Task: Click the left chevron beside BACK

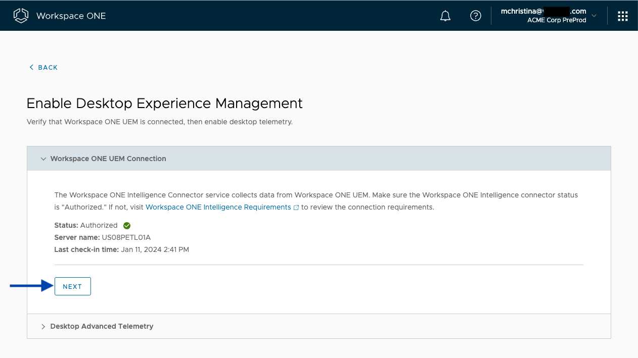Action: 31,67
